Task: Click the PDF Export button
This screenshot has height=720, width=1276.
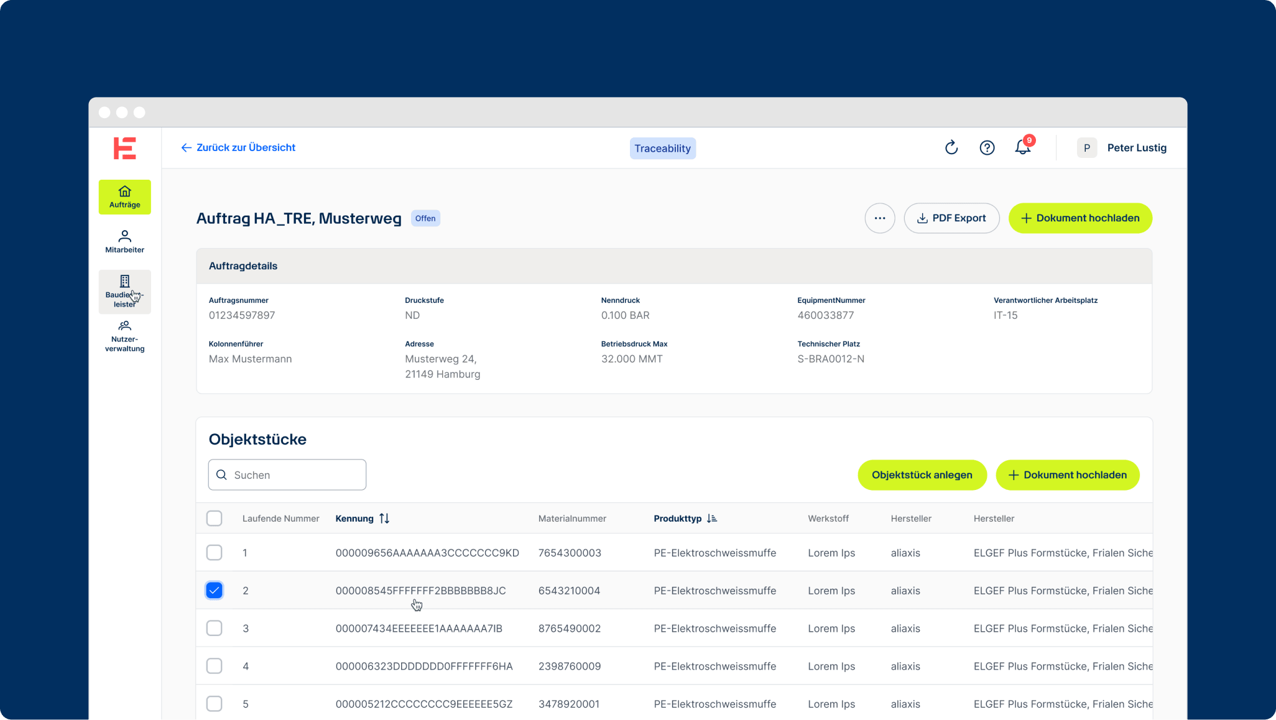Action: (x=951, y=218)
